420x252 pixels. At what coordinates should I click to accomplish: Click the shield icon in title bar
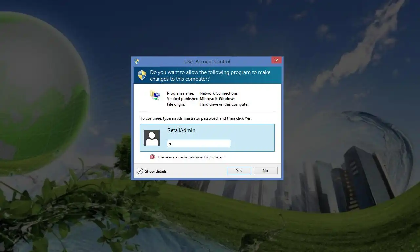tap(137, 61)
